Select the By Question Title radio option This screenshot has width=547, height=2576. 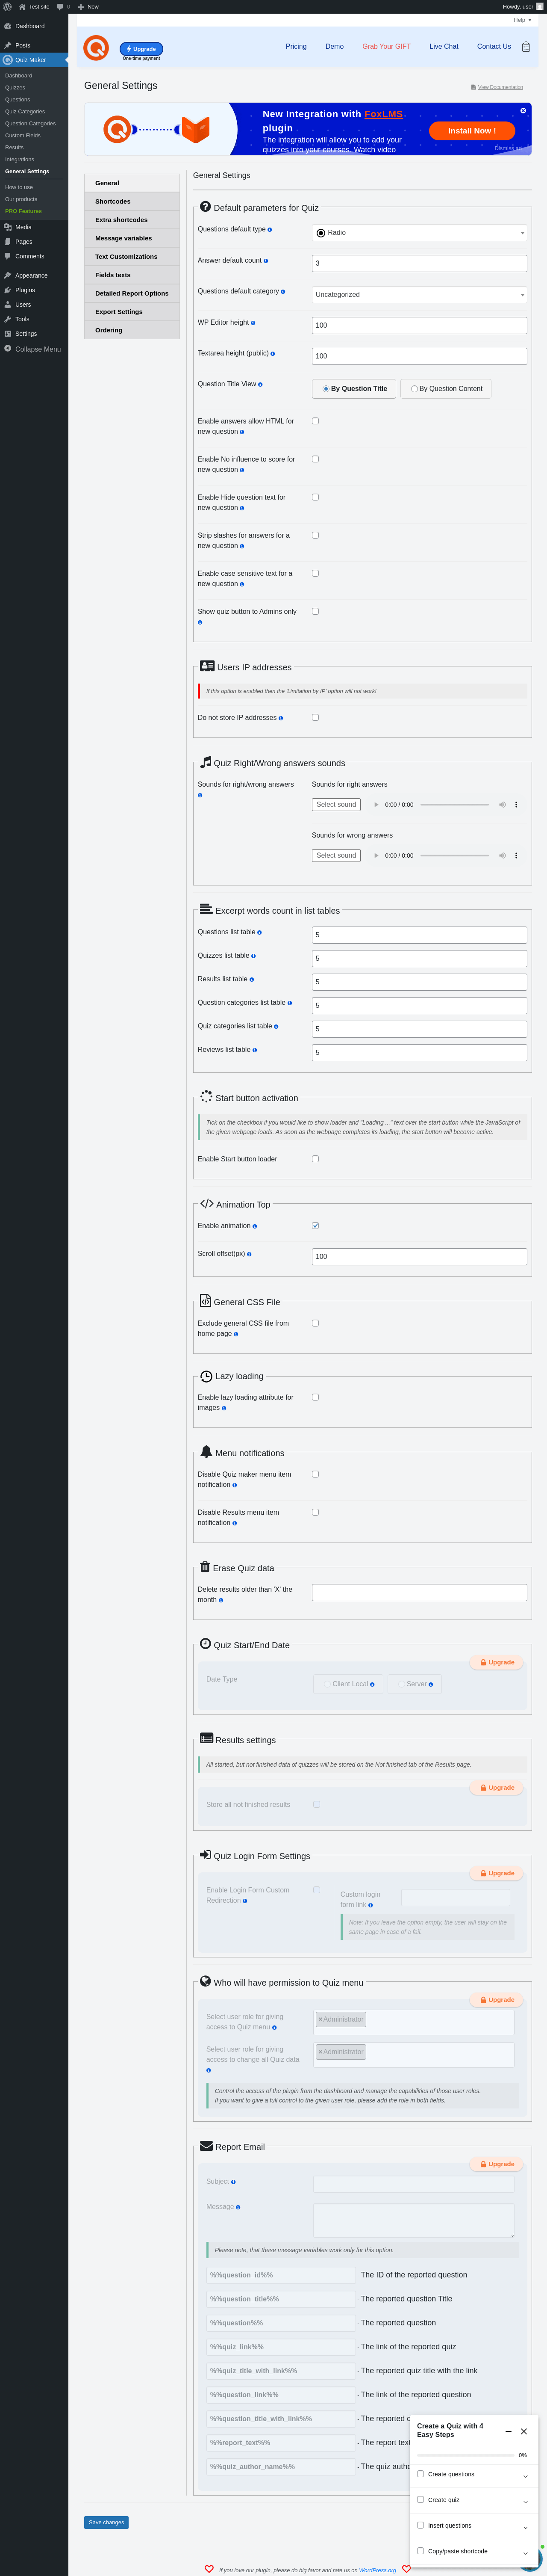(x=354, y=389)
